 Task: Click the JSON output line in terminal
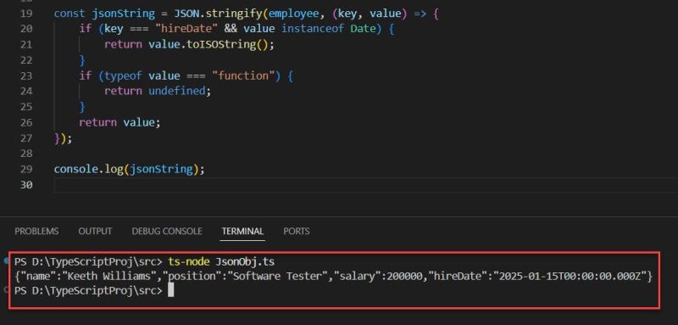(333, 276)
